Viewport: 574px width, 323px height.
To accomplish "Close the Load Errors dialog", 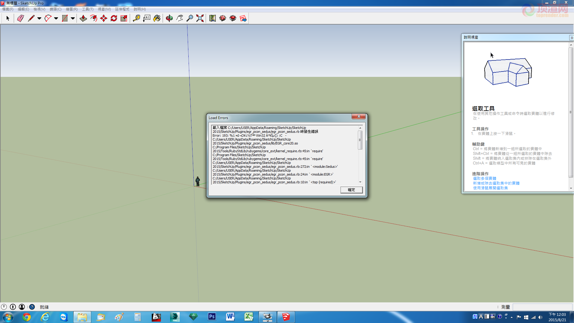I will pos(358,117).
